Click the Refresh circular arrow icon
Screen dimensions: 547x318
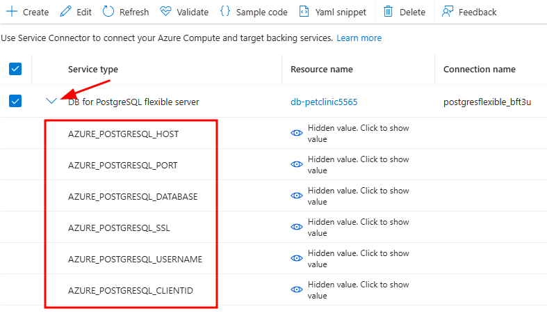pos(108,12)
